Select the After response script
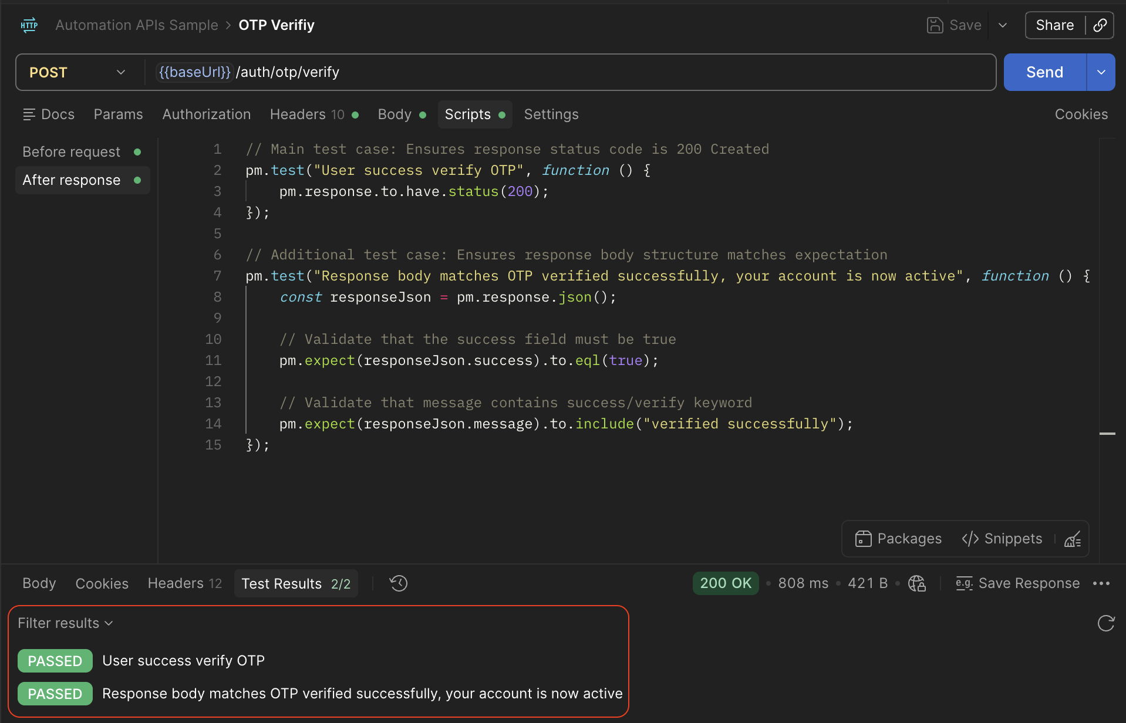This screenshot has height=723, width=1126. click(x=82, y=180)
